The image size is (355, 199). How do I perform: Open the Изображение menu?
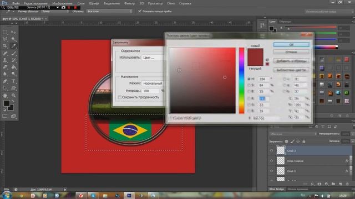[62, 3]
